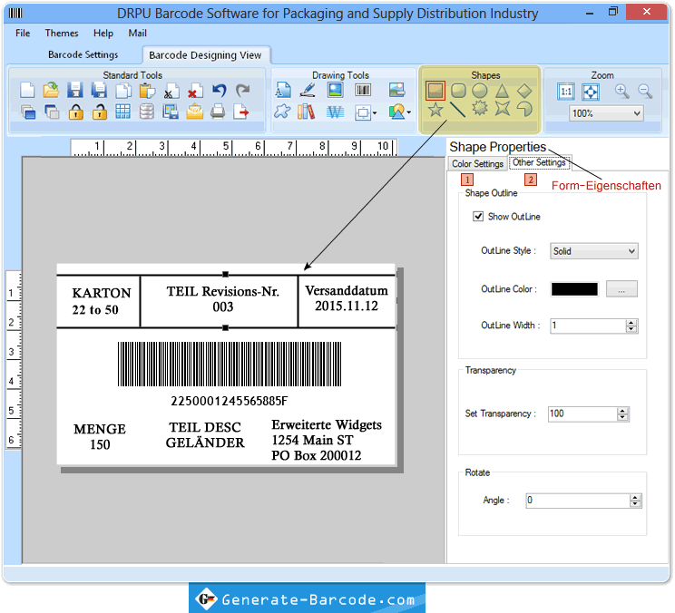This screenshot has width=675, height=613.
Task: Click the Set Transparency stepper arrows
Action: (x=622, y=414)
